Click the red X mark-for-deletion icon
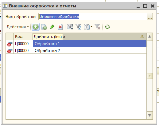 pos(60,27)
